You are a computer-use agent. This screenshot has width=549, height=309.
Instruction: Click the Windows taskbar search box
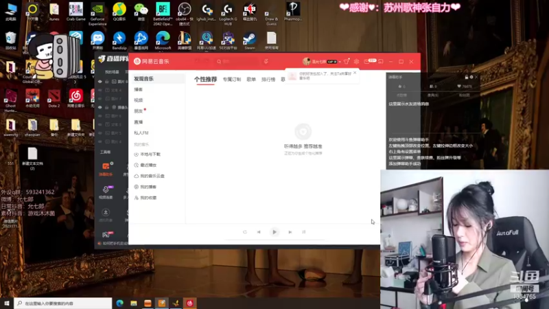click(x=63, y=303)
